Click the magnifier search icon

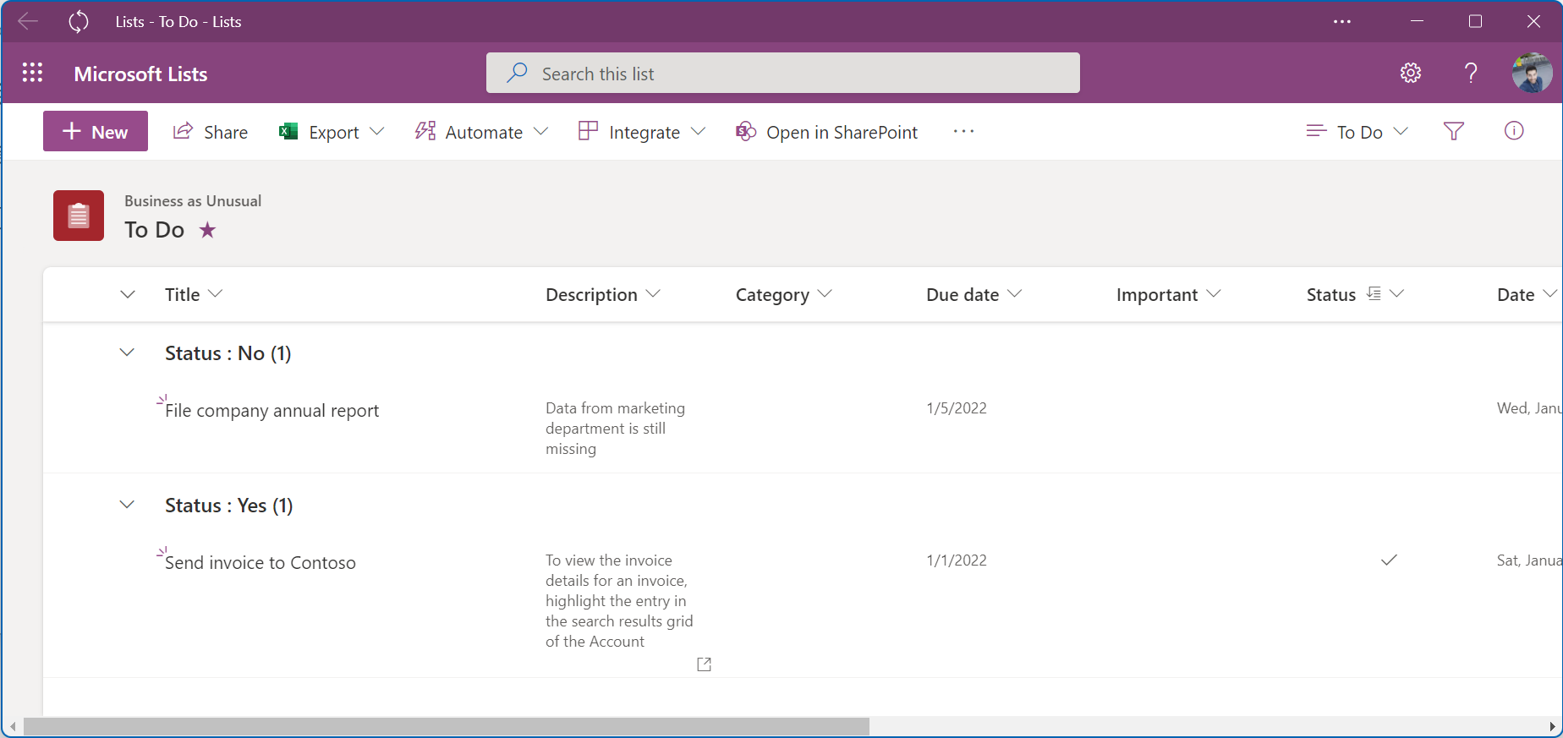517,73
